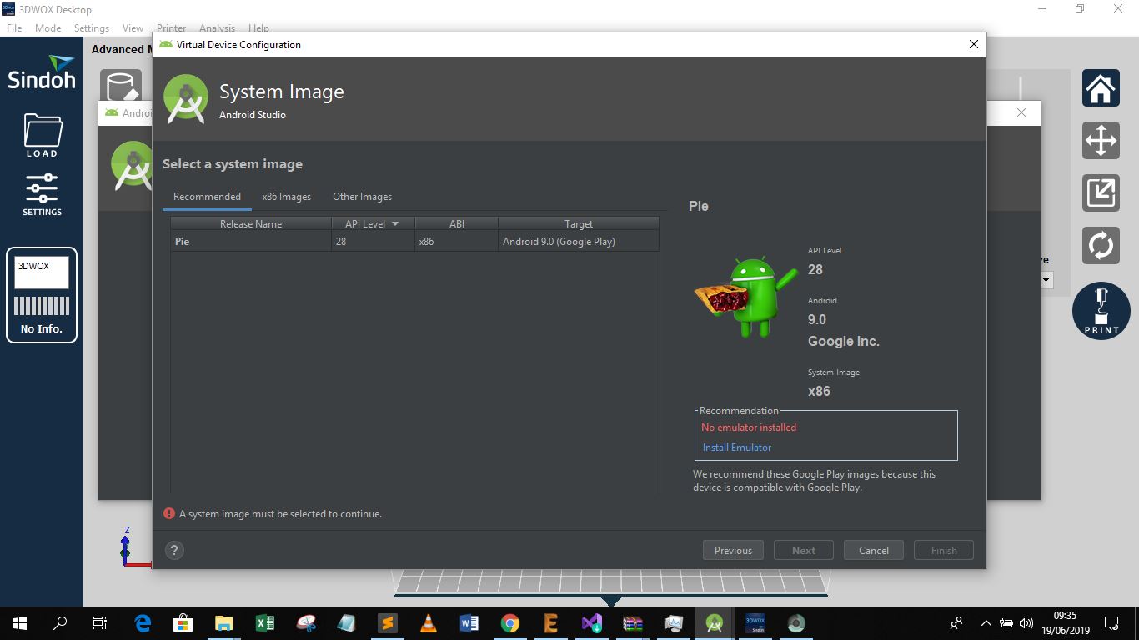Open Google Chrome from the taskbar
This screenshot has width=1139, height=640.
point(509,623)
